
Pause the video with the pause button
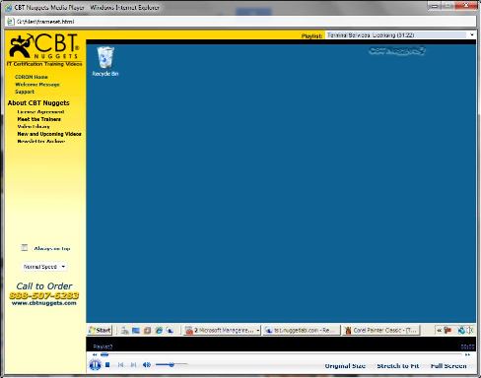click(x=95, y=365)
